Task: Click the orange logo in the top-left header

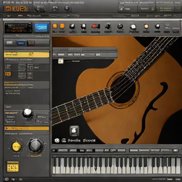Action: pos(16,9)
